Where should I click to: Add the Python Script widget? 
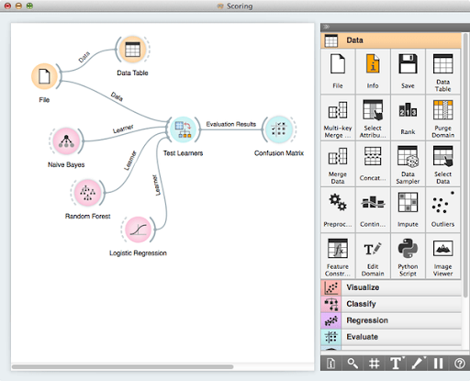408,256
